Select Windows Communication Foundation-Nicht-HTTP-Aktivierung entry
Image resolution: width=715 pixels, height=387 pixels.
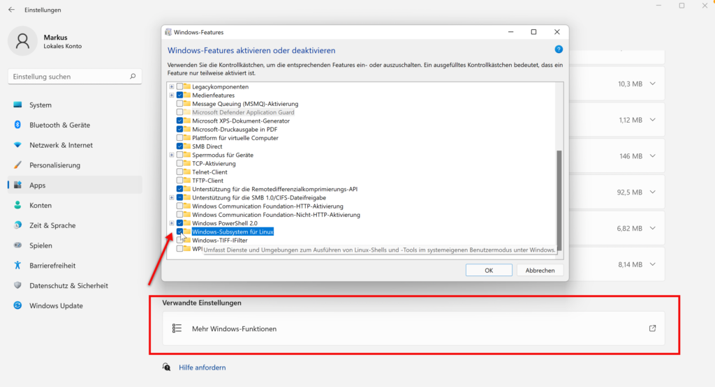(x=276, y=215)
